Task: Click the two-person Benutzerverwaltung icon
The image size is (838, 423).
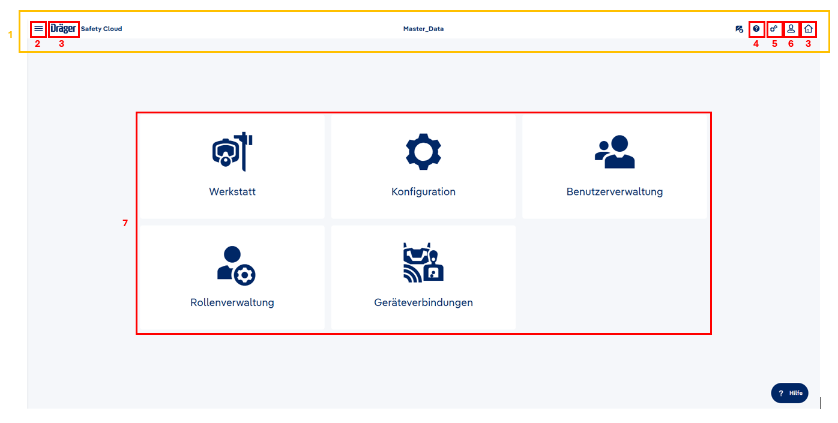Action: (x=615, y=152)
